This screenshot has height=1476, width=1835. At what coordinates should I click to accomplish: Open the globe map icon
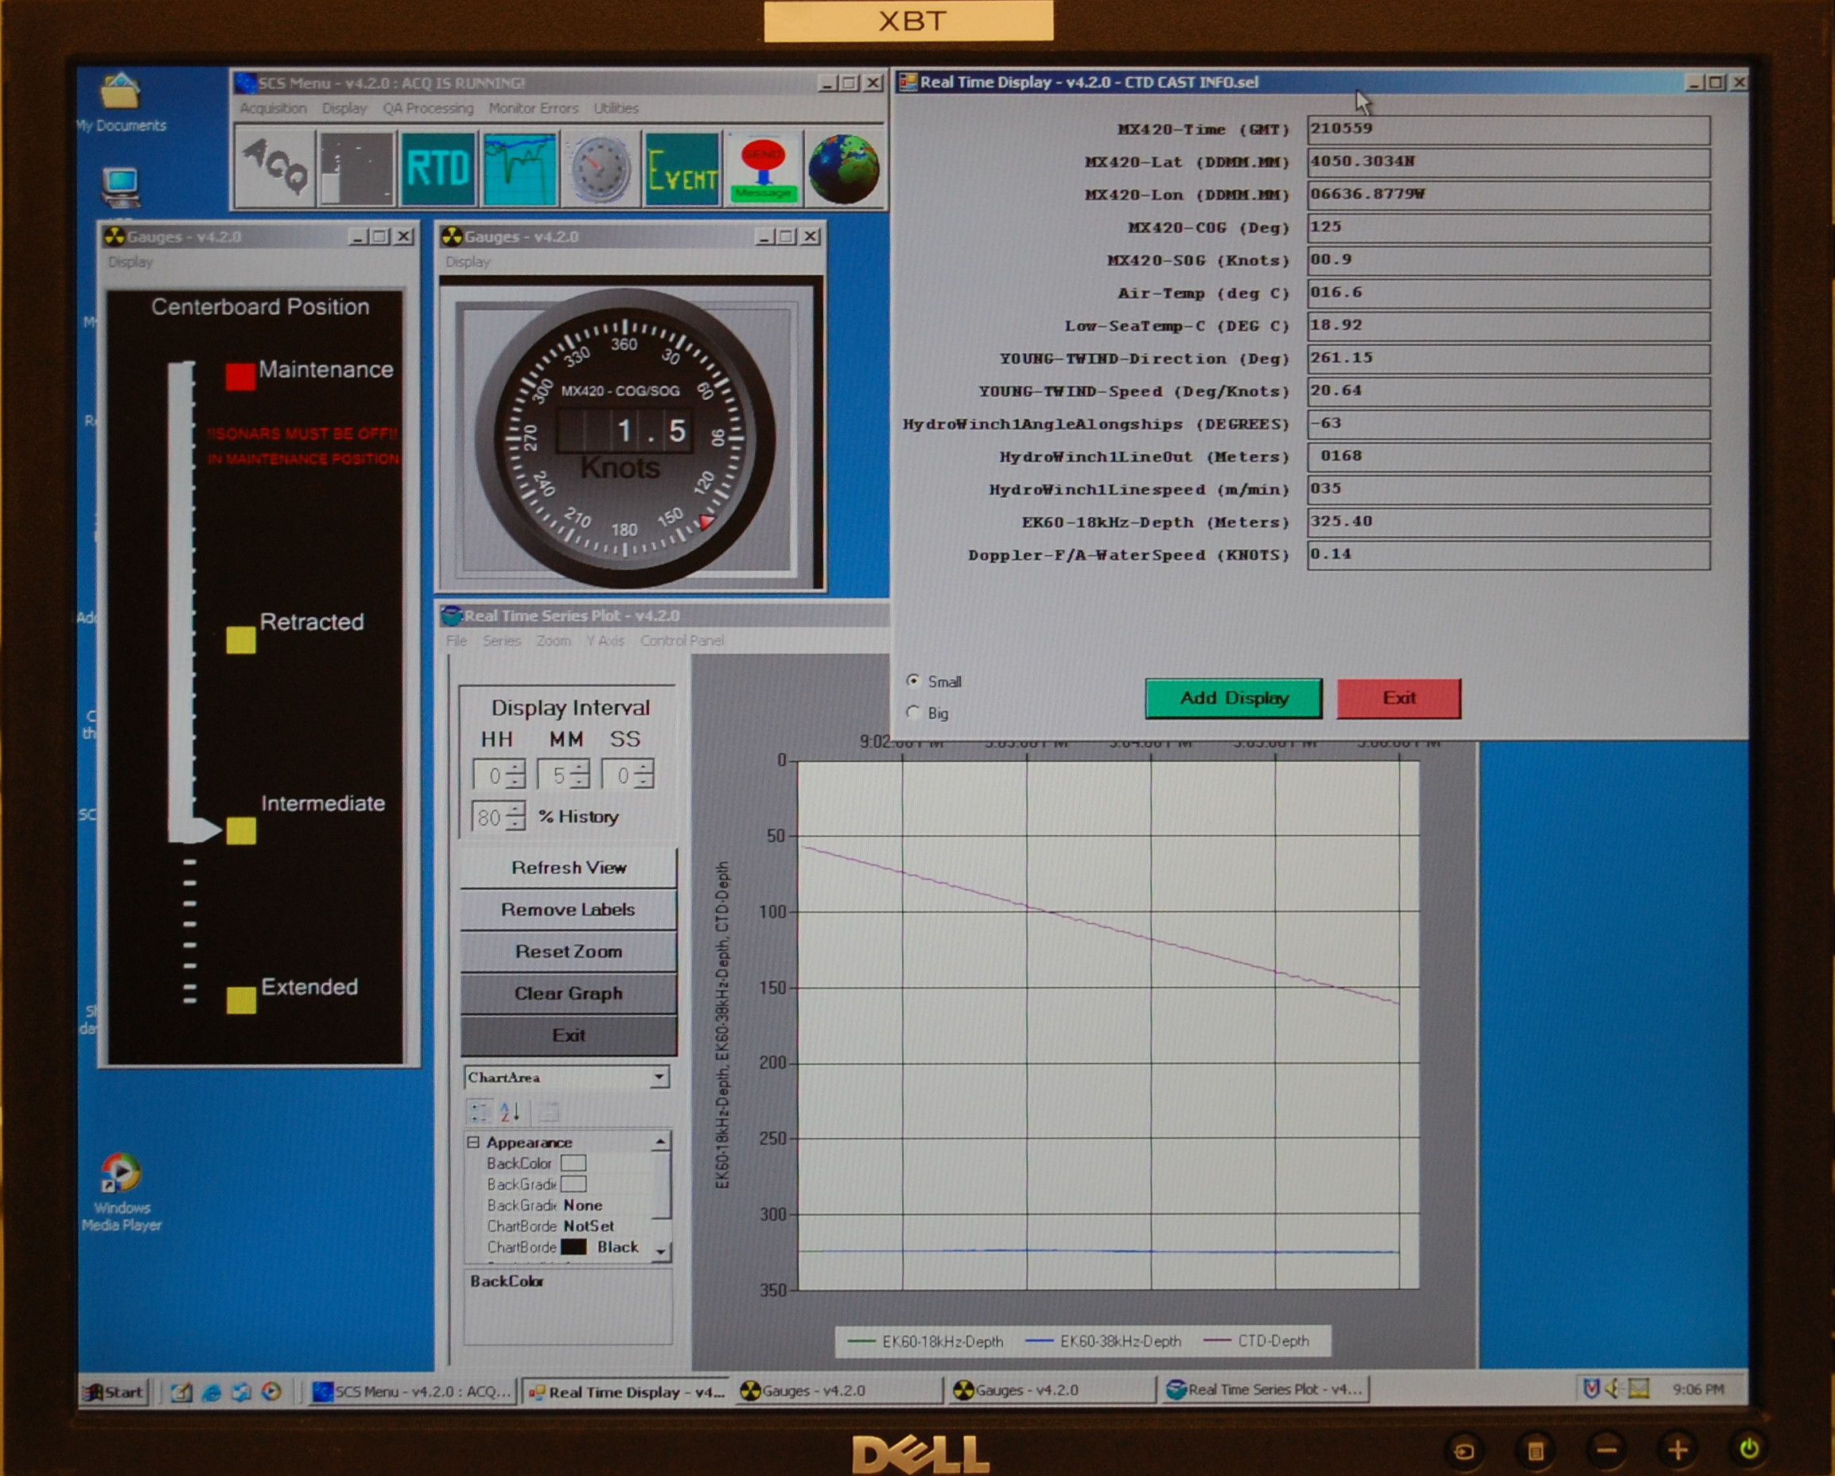(x=842, y=168)
